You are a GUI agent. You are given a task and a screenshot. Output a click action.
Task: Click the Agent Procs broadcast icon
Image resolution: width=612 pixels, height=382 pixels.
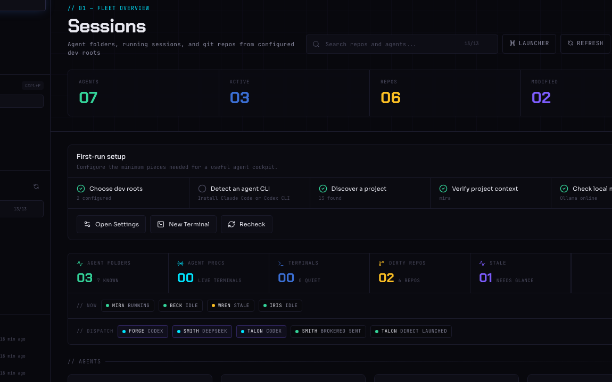(180, 264)
